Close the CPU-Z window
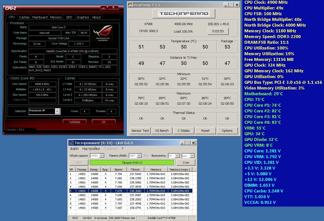The width and height of the screenshot is (324, 221). point(113,7)
